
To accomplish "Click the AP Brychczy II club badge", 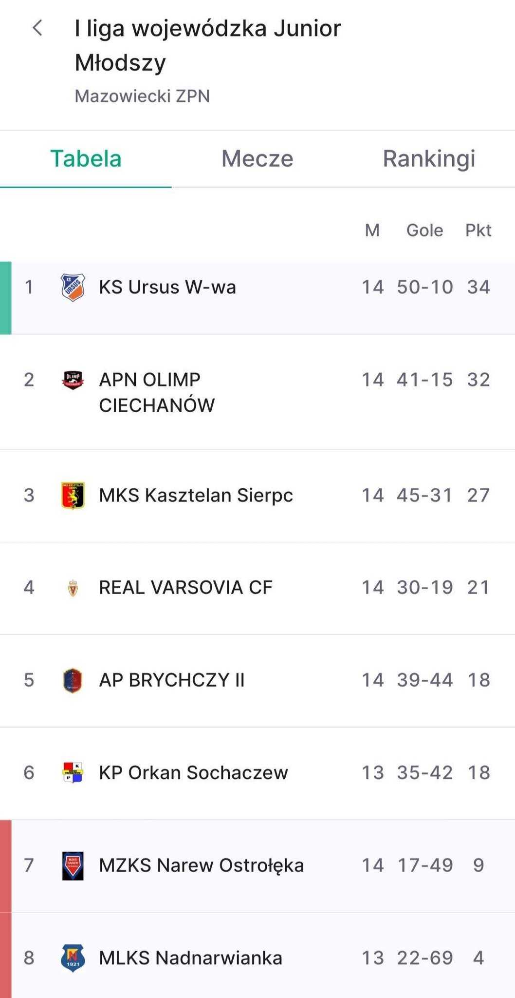I will (x=73, y=680).
